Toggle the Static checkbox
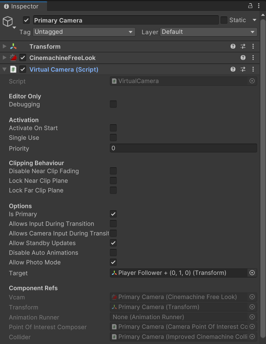Screen dimensions: 266x344 click(x=224, y=20)
